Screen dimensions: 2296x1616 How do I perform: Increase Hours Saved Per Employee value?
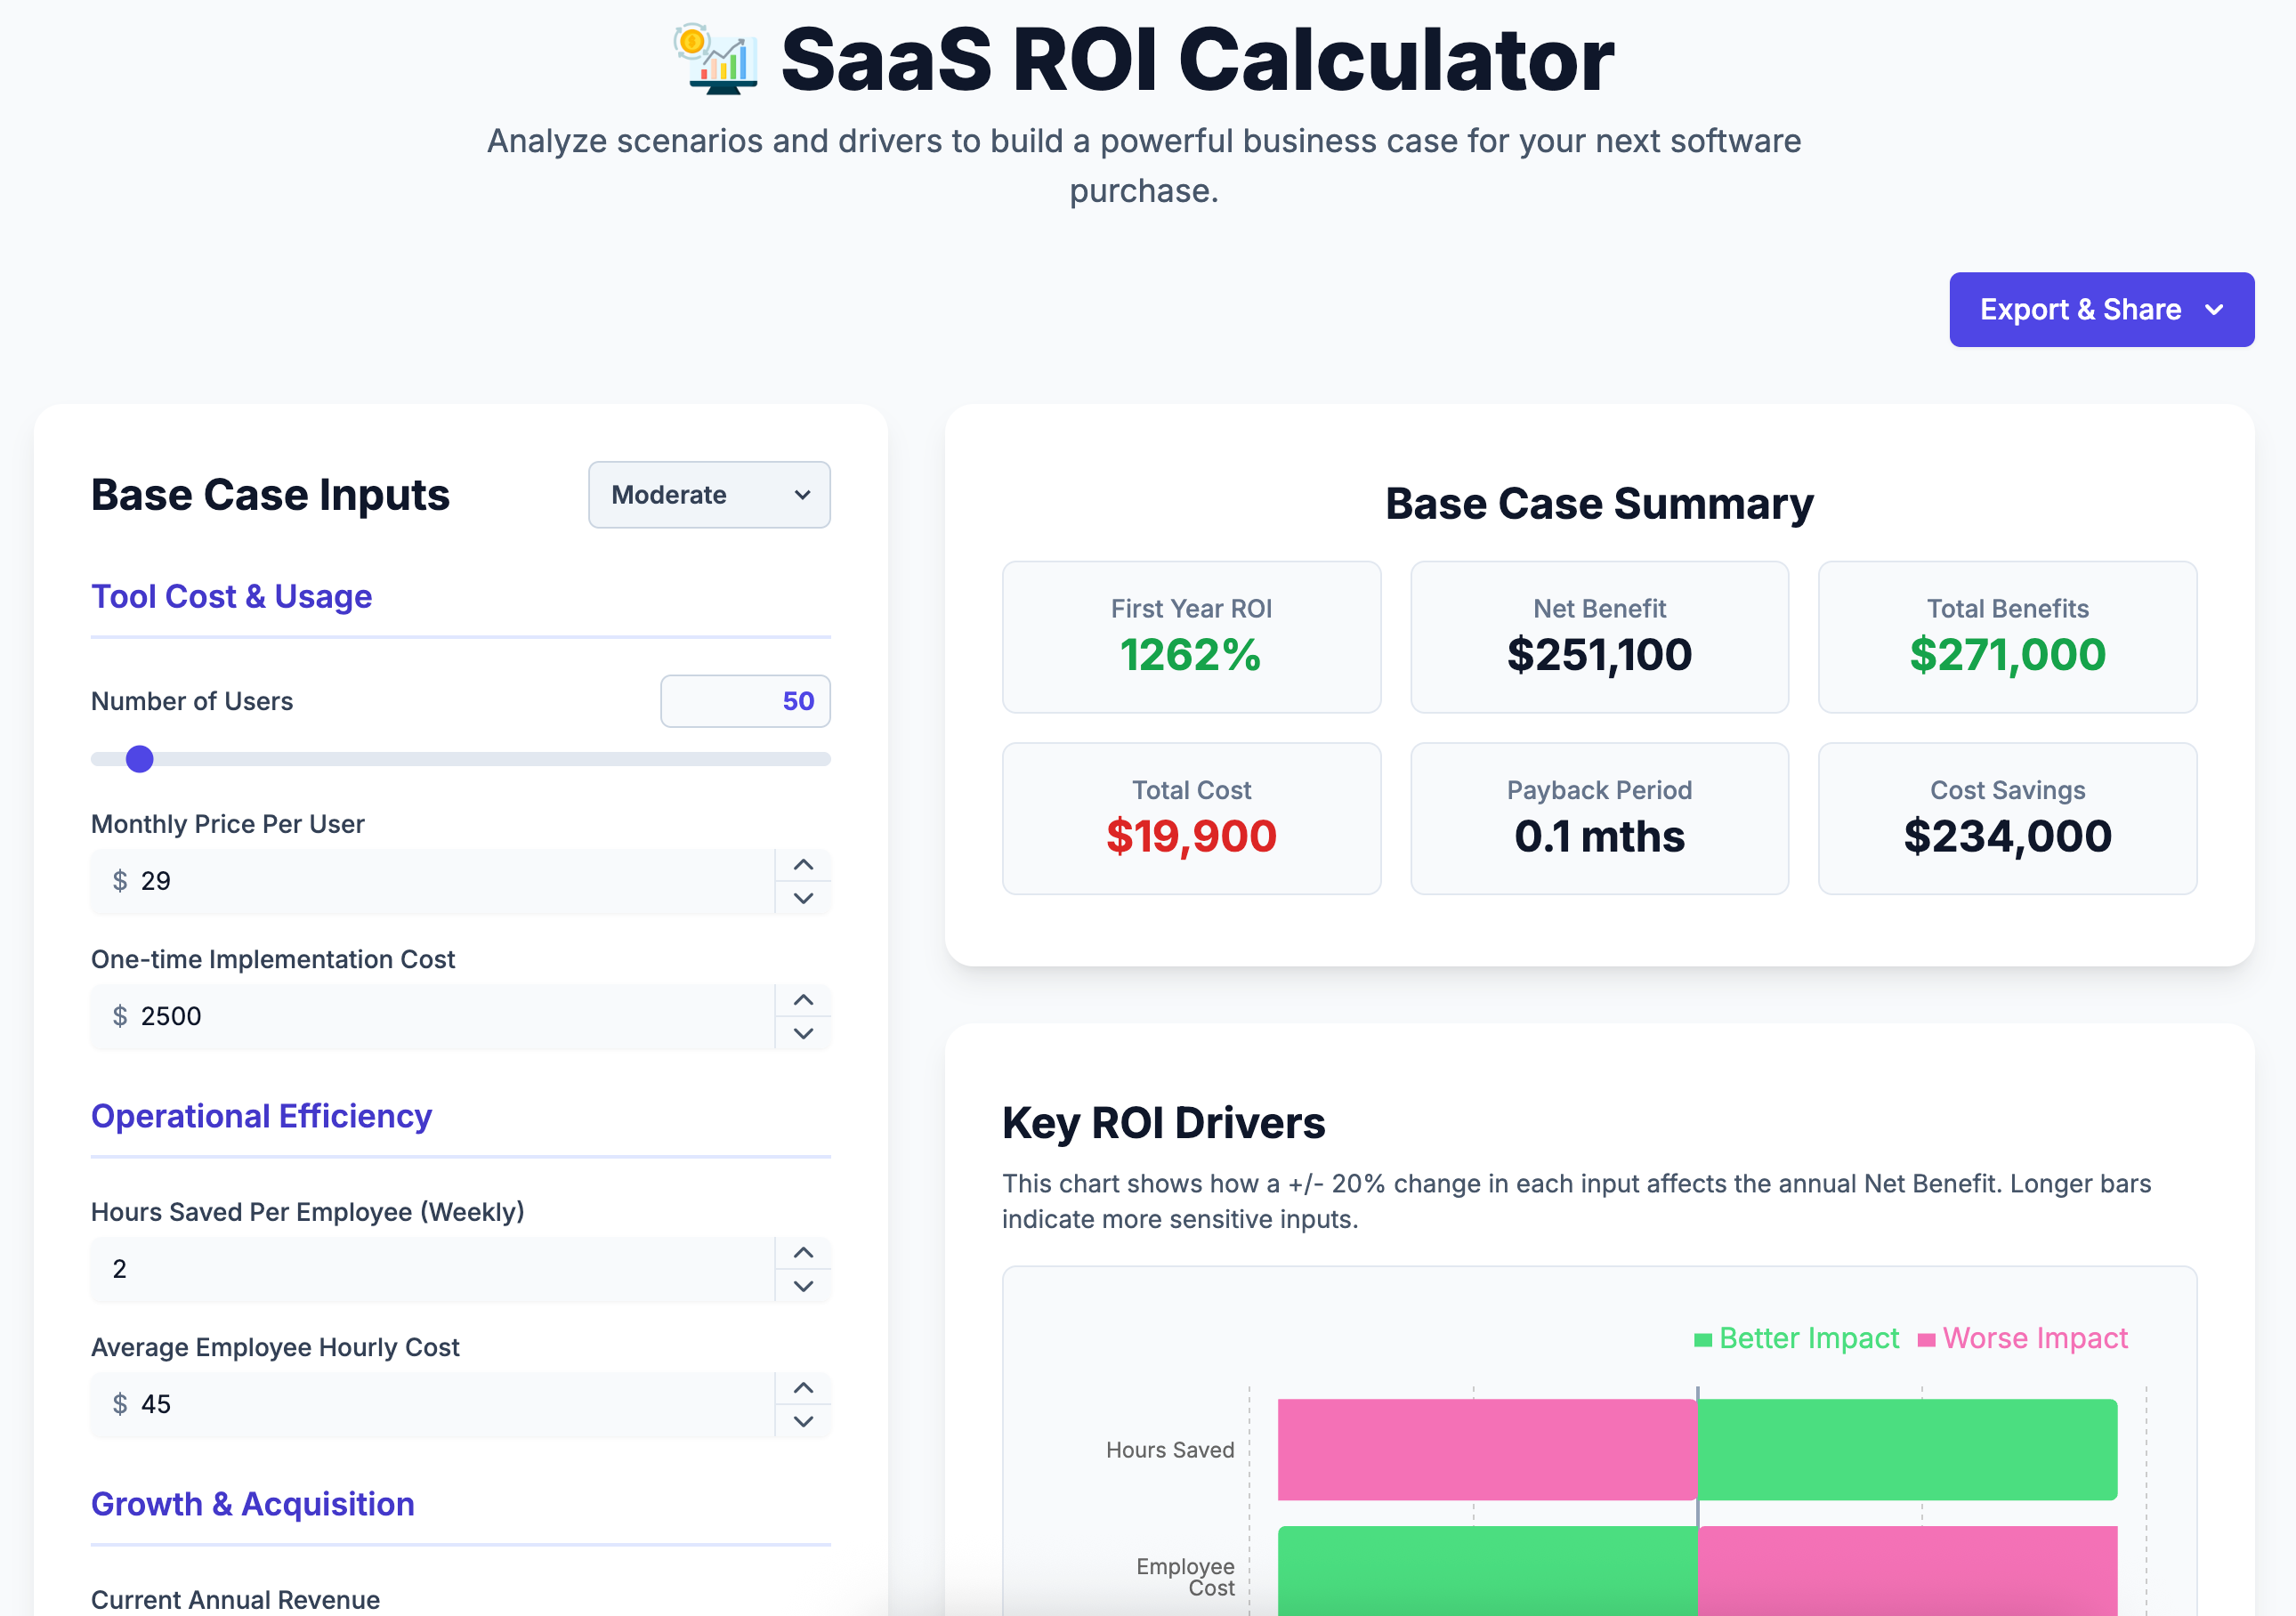coord(803,1253)
